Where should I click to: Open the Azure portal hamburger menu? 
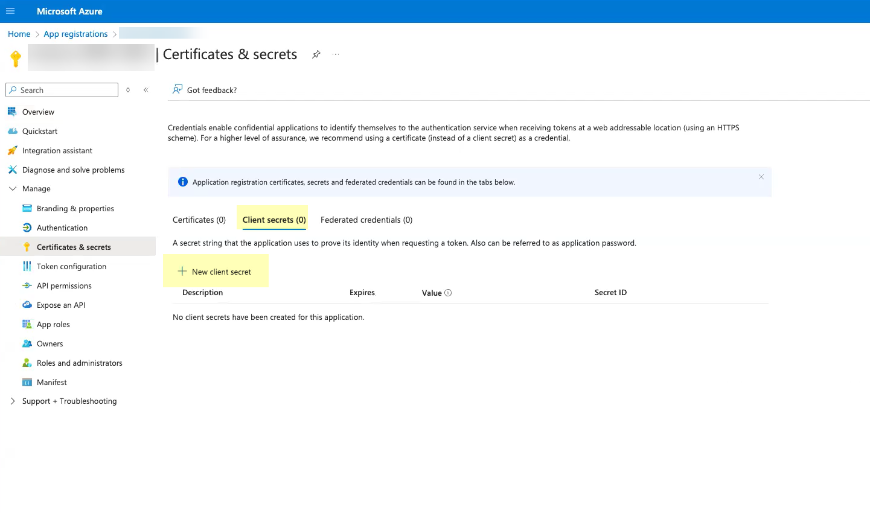[x=10, y=11]
